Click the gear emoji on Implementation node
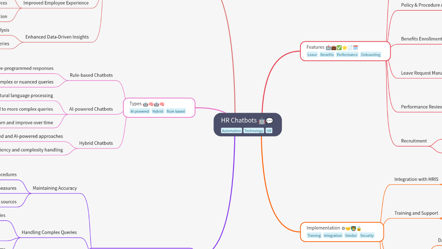This screenshot has height=249, width=442. pyautogui.click(x=343, y=228)
